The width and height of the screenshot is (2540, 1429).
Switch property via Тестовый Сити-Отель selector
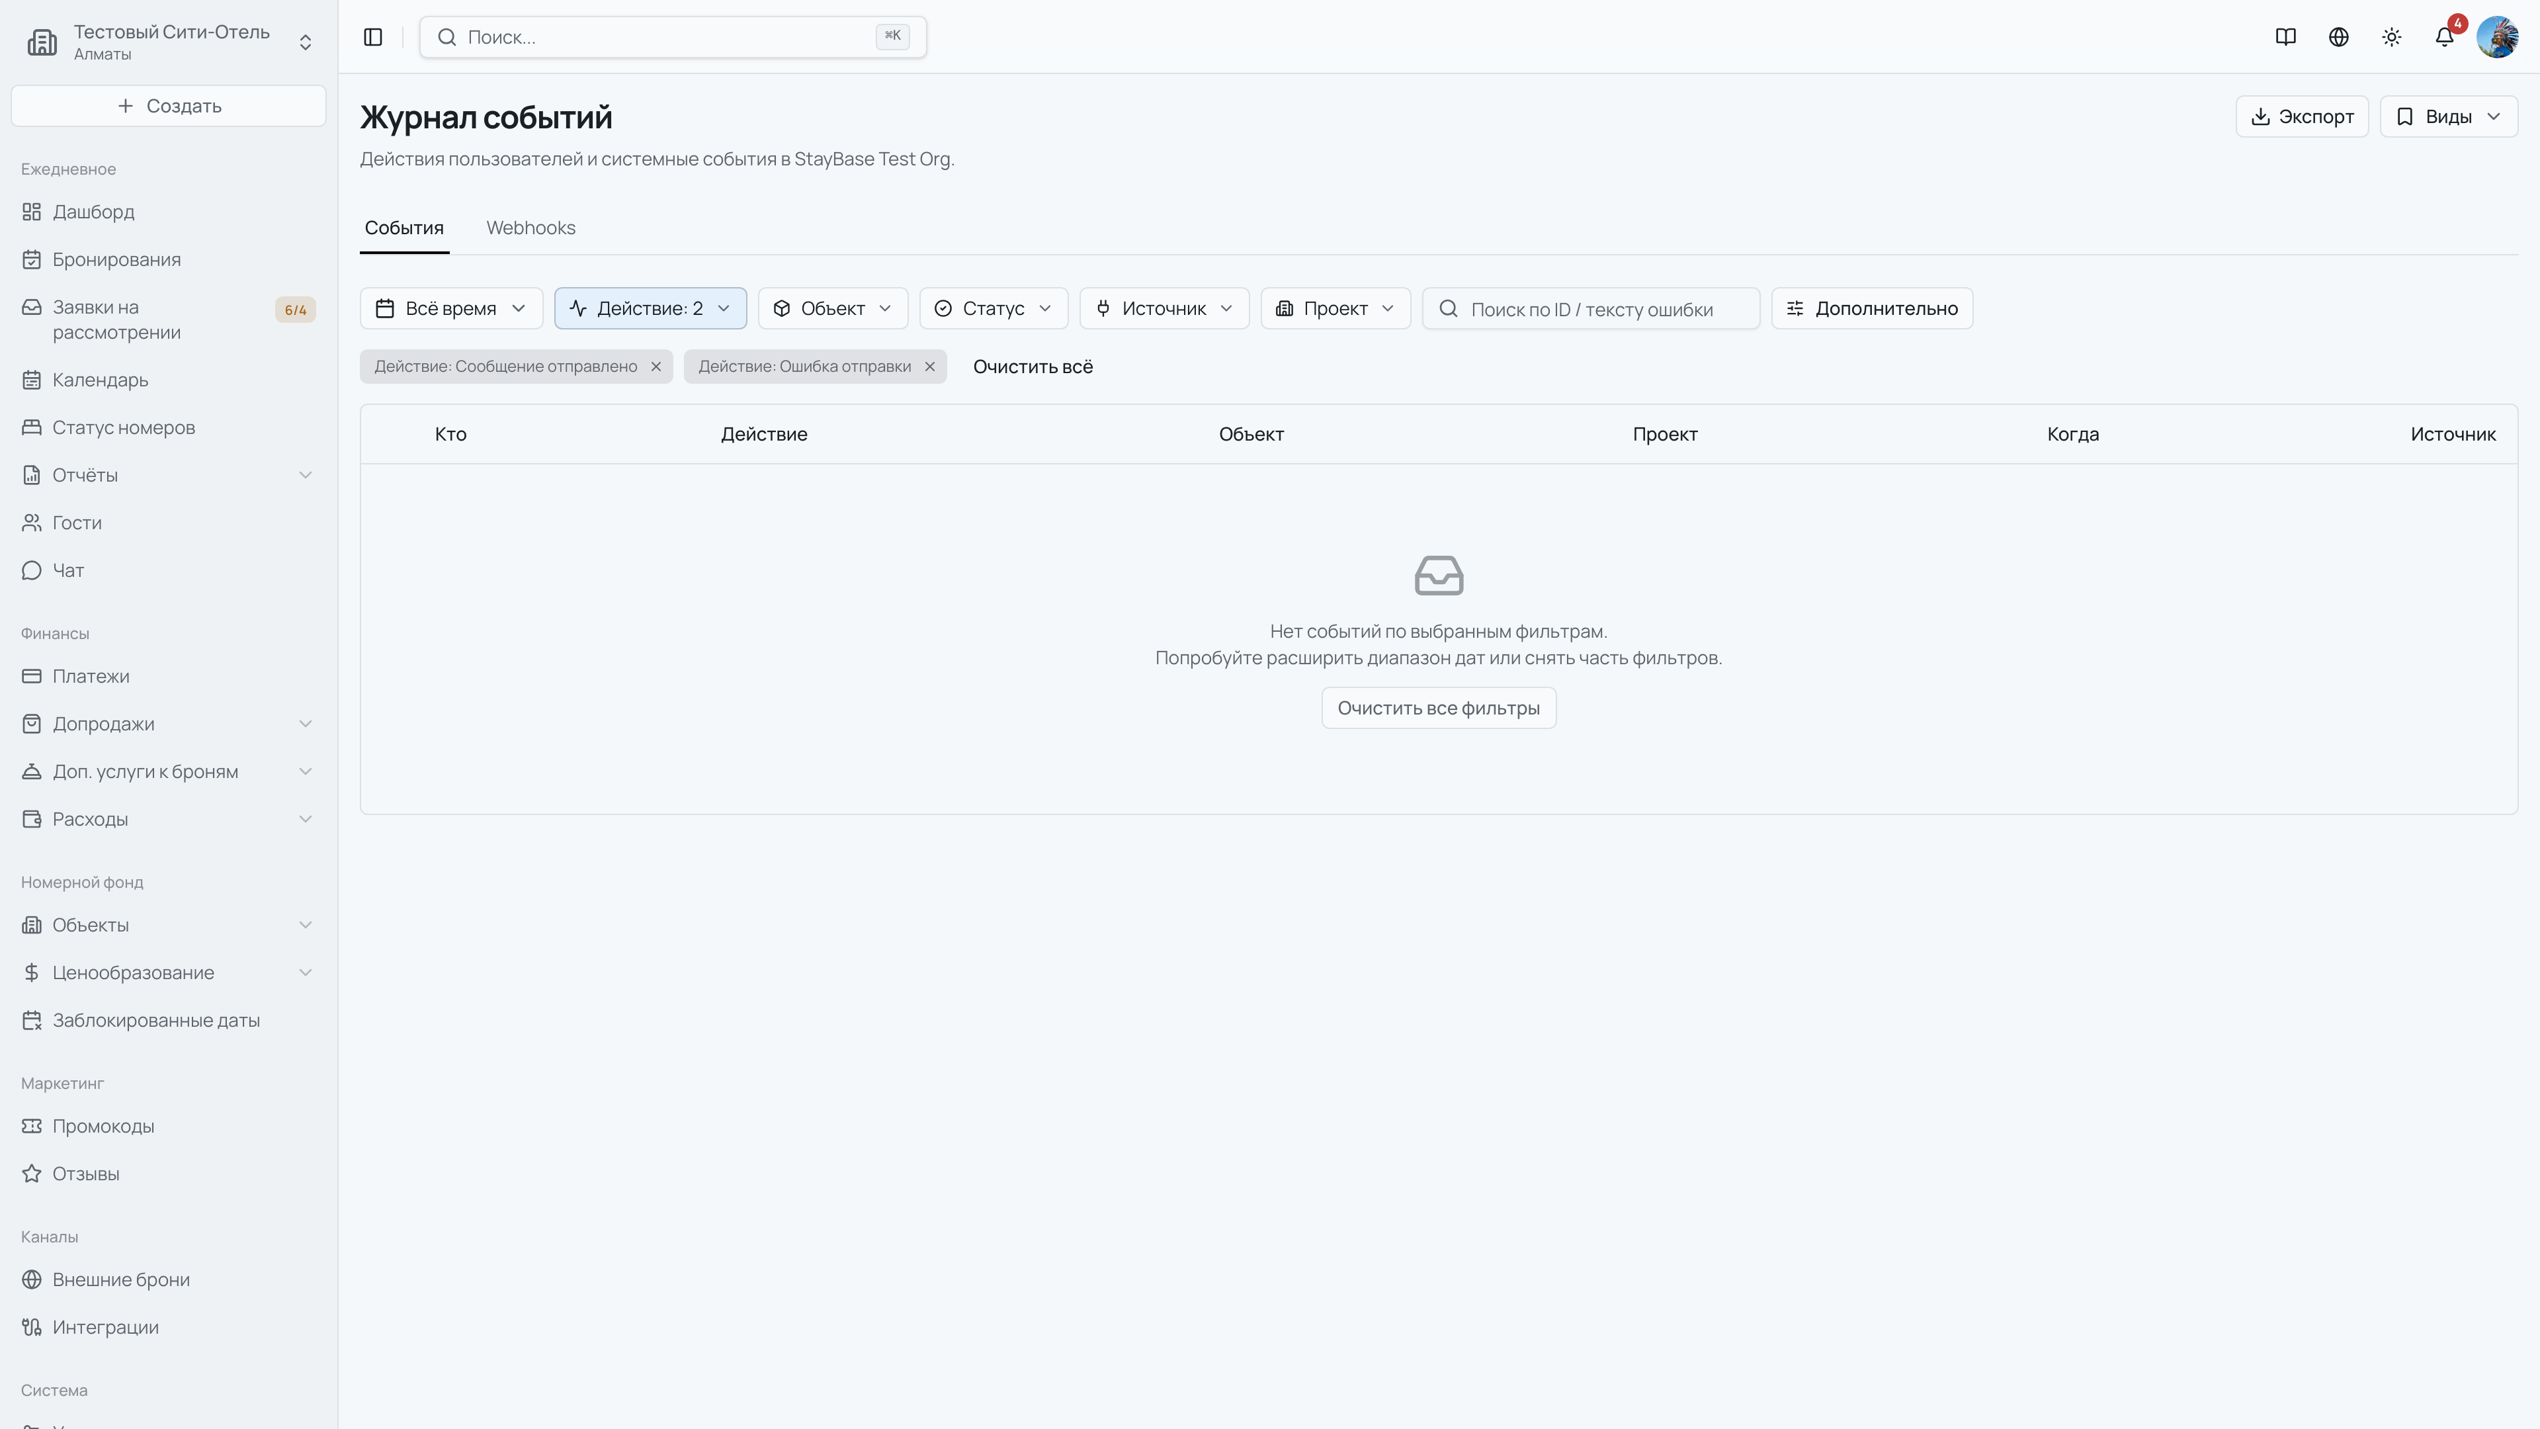[169, 42]
